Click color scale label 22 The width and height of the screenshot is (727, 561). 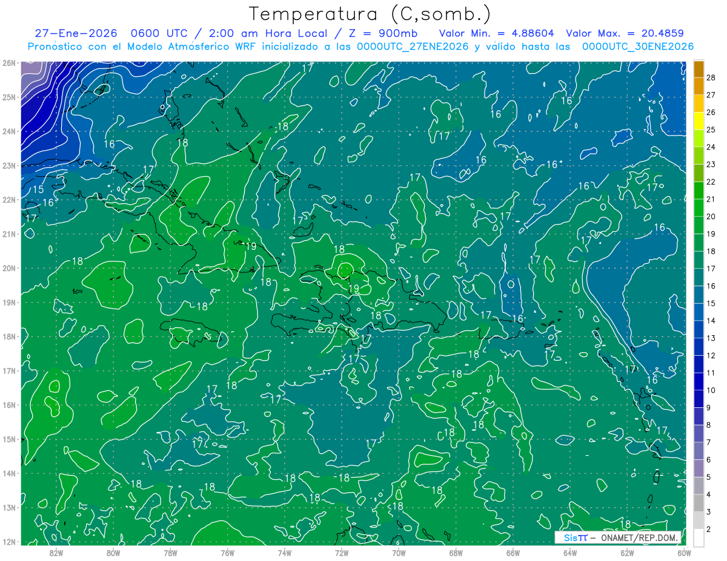(x=711, y=182)
